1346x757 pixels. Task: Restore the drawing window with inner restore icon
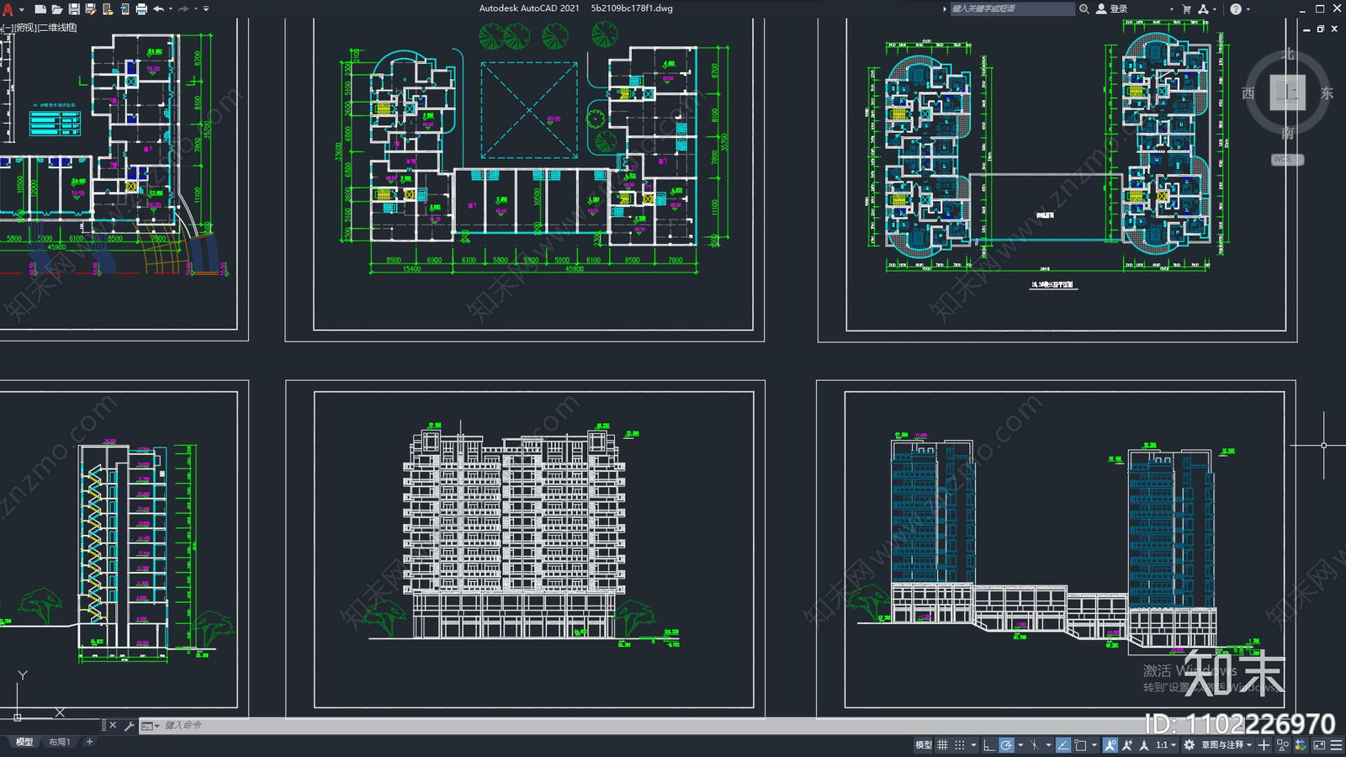(1321, 29)
